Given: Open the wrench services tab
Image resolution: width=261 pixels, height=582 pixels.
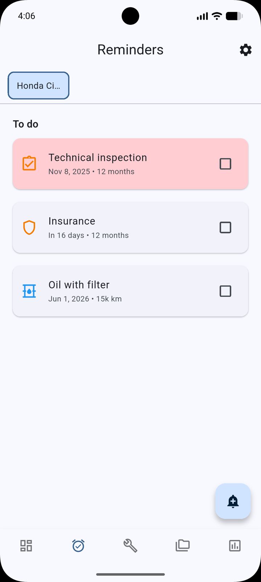Looking at the screenshot, I should coord(130,546).
